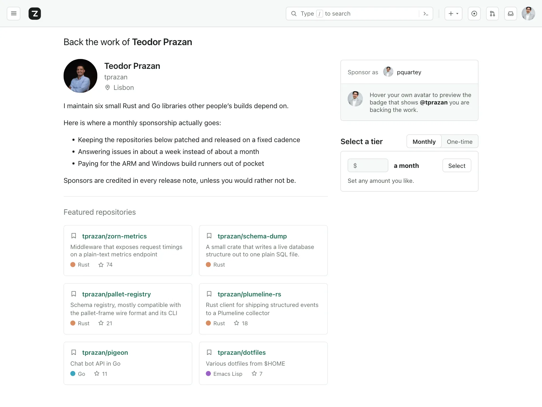Click the star icon on zorn-metrics

coord(101,265)
